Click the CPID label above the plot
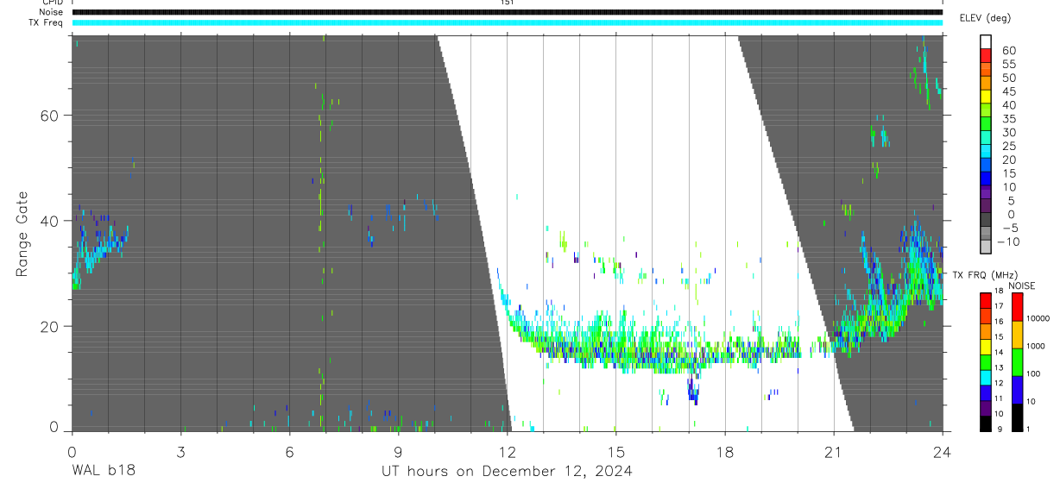1060x489 pixels. 53,3
